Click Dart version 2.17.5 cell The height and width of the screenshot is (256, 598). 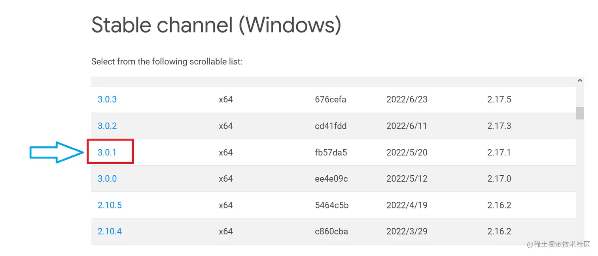coord(499,99)
